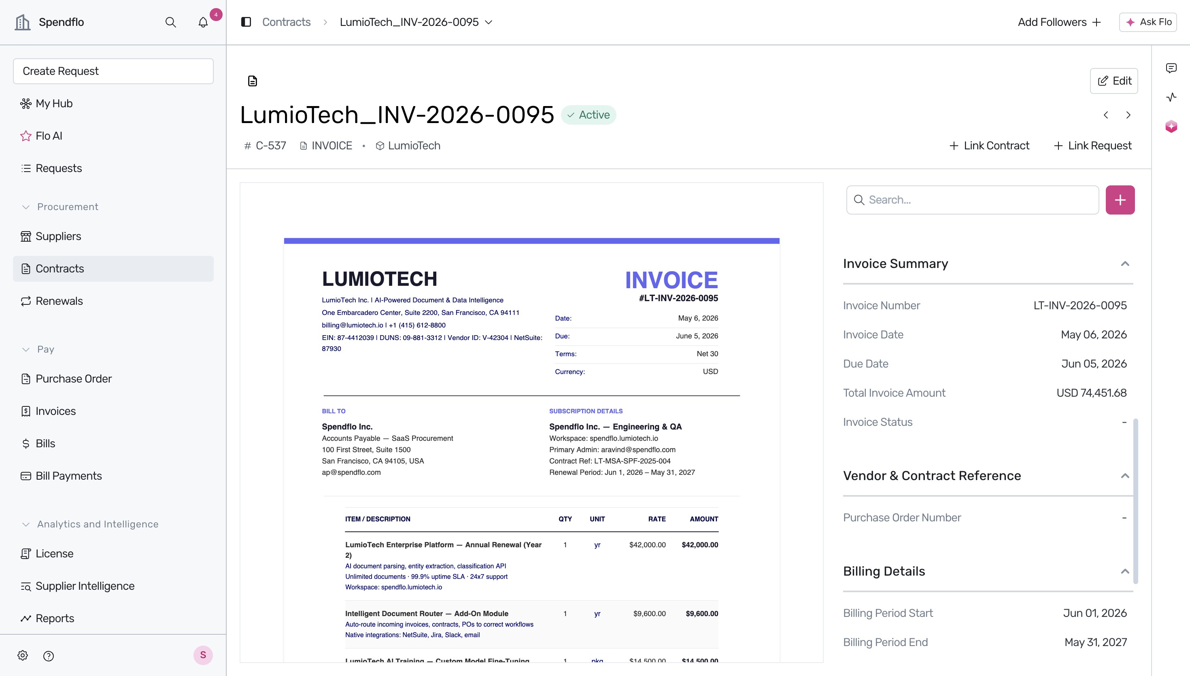
Task: Click the Create Request button
Action: pyautogui.click(x=113, y=71)
